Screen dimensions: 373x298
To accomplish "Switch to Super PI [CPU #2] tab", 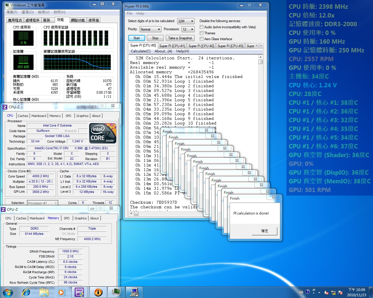I will coord(201,46).
